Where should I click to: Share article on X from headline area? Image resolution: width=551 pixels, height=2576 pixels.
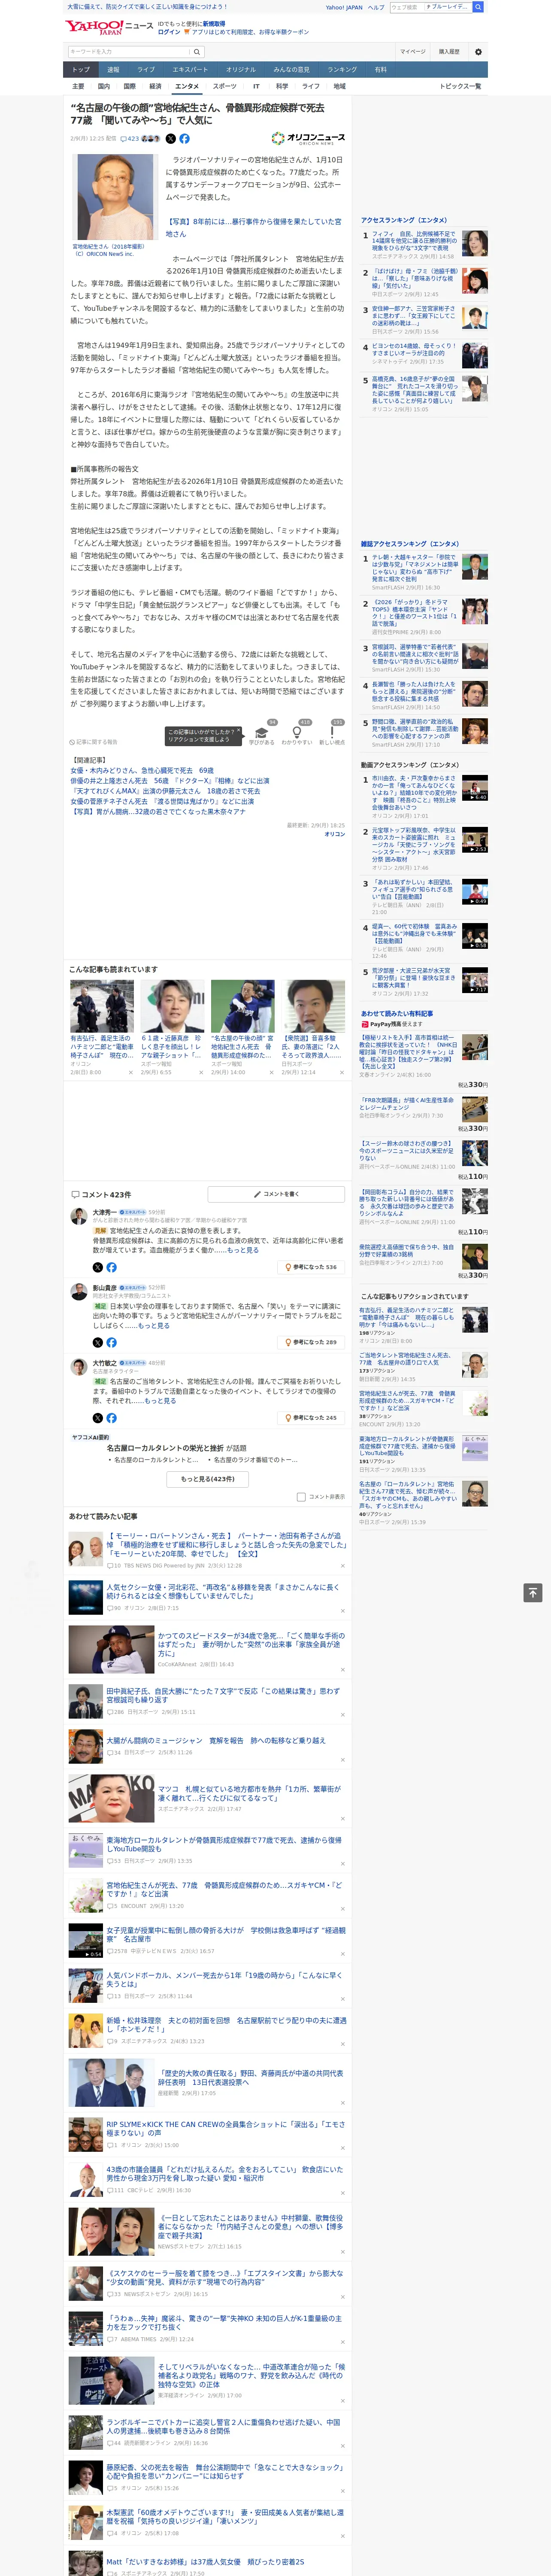coord(170,139)
